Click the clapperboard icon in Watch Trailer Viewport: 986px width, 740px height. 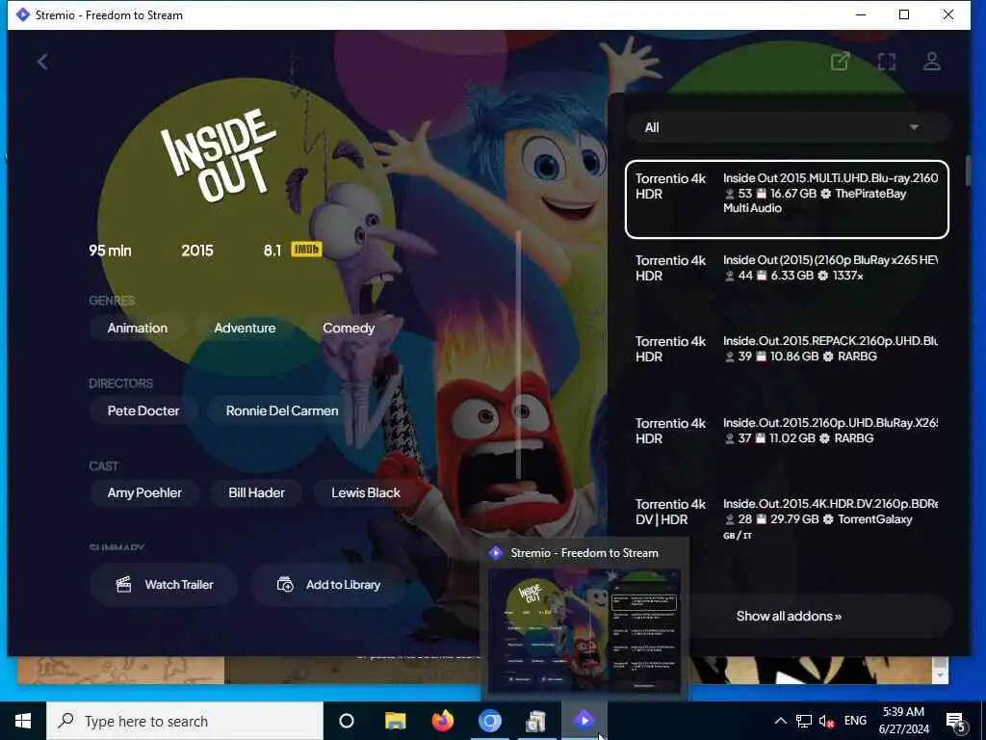[x=124, y=585]
